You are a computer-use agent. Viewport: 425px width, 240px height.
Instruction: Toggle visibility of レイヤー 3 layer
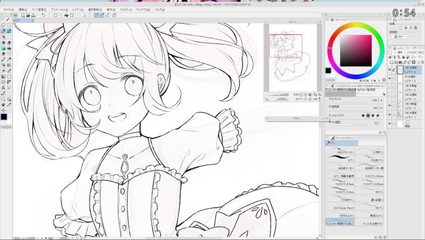390,105
